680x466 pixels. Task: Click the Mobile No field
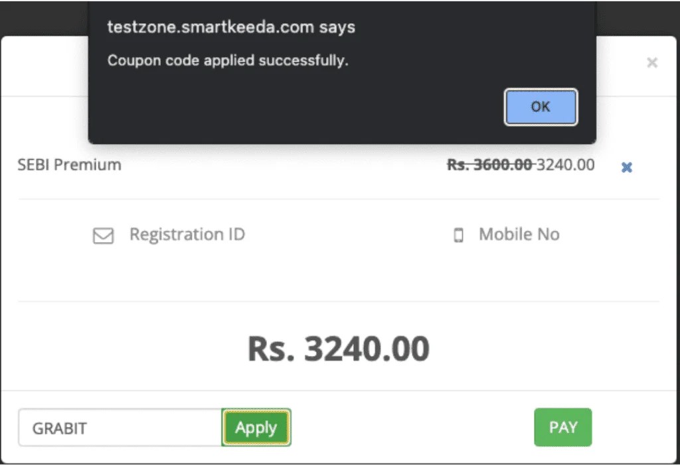[518, 235]
